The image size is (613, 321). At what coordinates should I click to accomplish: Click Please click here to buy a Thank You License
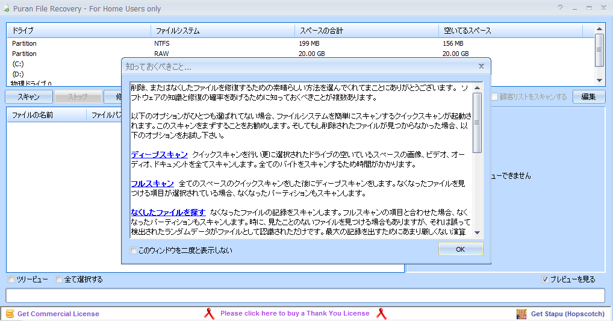point(295,313)
